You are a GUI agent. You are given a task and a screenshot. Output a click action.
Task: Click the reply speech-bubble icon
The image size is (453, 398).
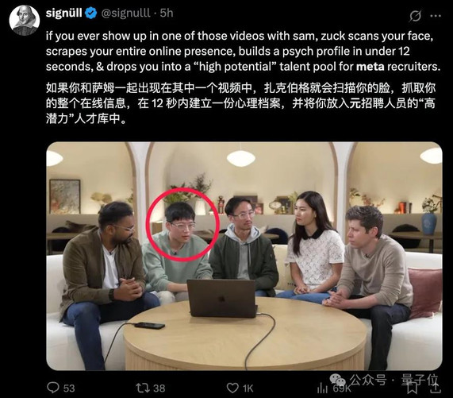tap(53, 388)
